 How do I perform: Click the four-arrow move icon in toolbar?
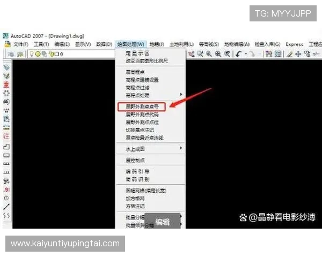[x=298, y=54]
